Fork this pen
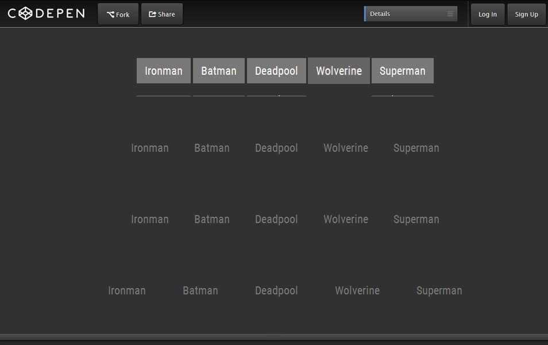The width and height of the screenshot is (548, 345). tap(118, 14)
